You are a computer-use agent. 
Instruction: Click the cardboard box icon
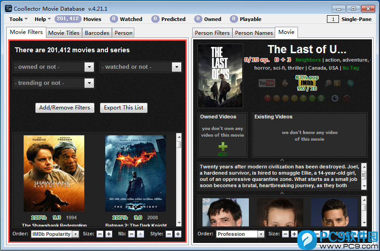[337, 83]
